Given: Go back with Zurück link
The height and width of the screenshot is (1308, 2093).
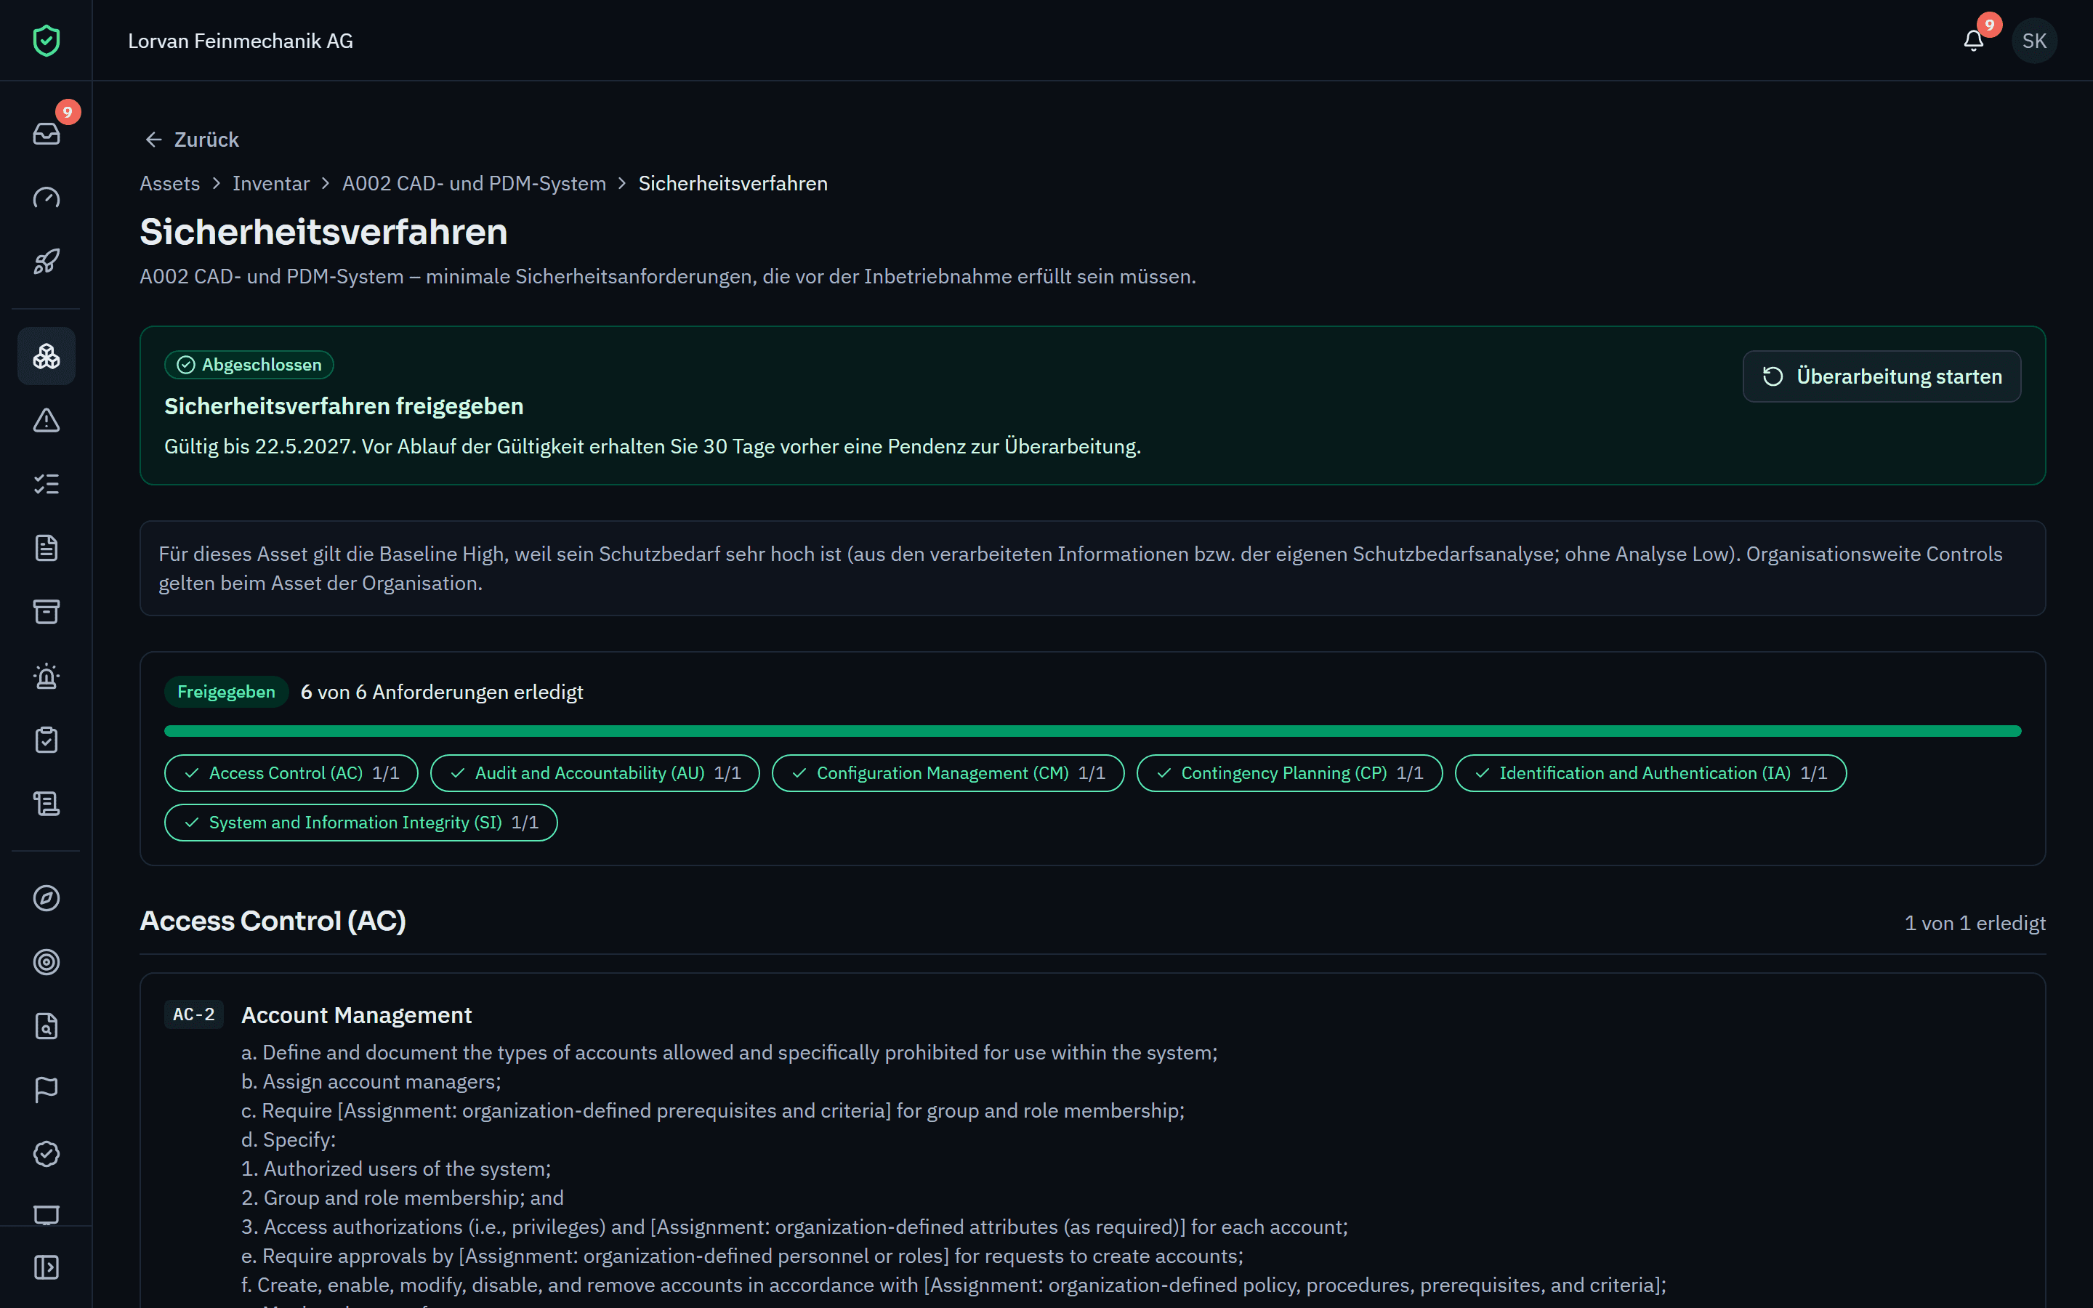Looking at the screenshot, I should (192, 140).
